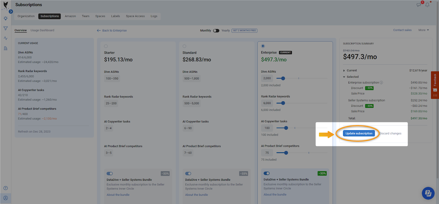
Task: Open About the bundle in Enterprise plan
Action: 275,194
